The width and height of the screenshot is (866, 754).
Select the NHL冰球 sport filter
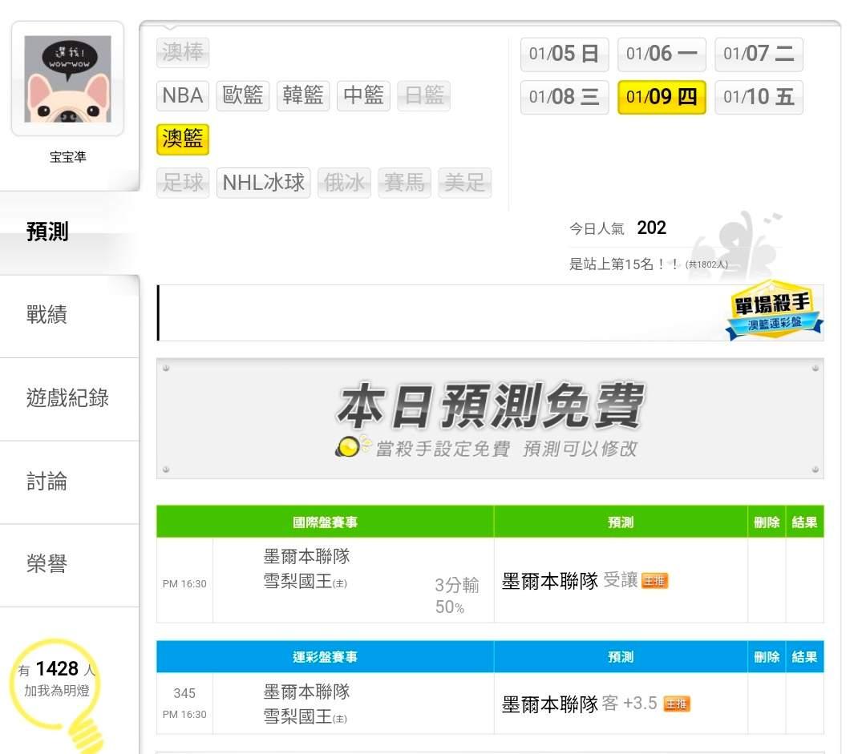pyautogui.click(x=264, y=183)
